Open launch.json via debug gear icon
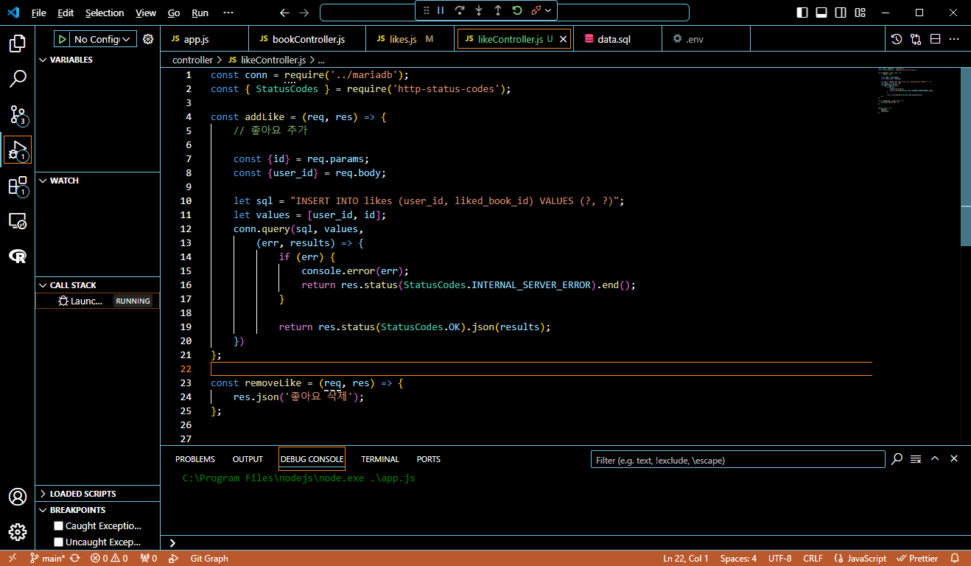Viewport: 971px width, 566px height. pyautogui.click(x=148, y=39)
